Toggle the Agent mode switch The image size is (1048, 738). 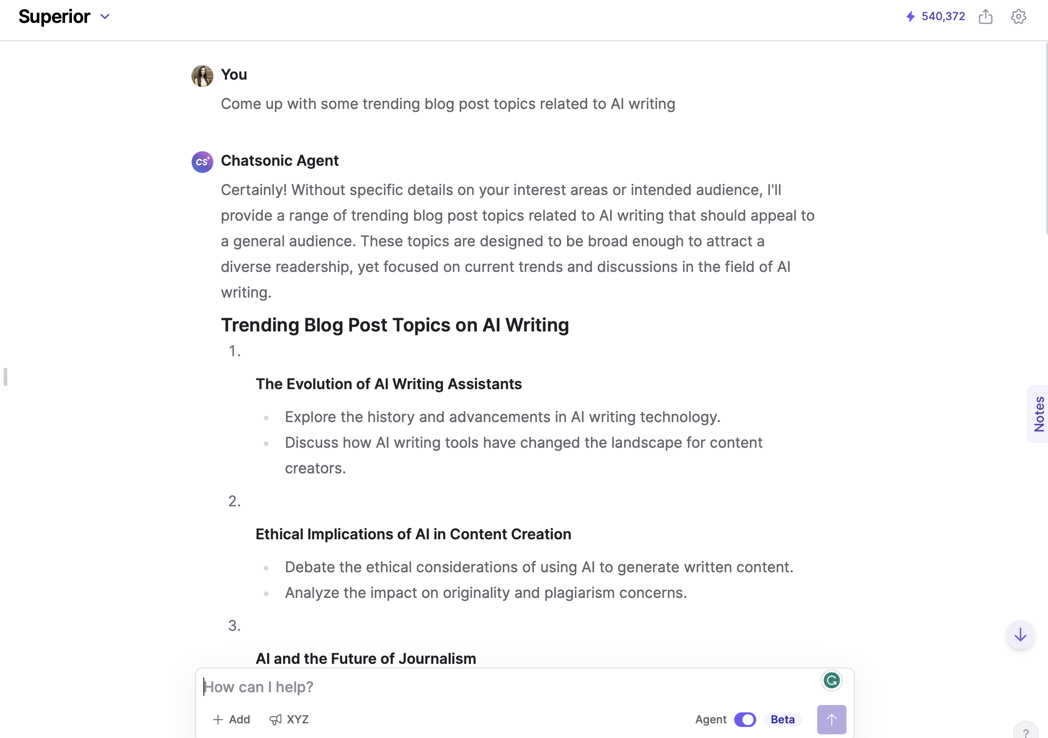(745, 720)
